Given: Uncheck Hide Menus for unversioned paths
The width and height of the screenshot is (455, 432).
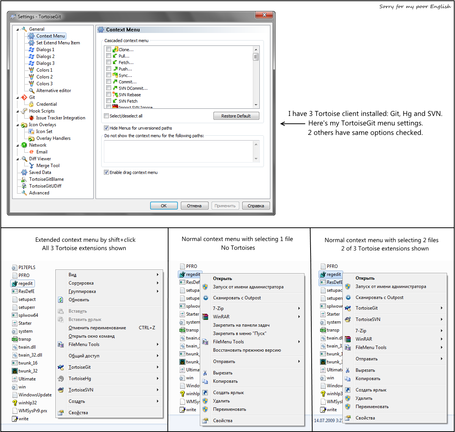Looking at the screenshot, I should tap(107, 128).
